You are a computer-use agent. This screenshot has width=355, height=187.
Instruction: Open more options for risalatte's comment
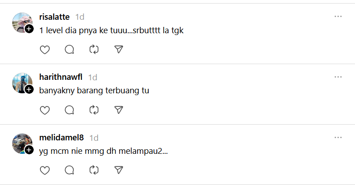(338, 17)
